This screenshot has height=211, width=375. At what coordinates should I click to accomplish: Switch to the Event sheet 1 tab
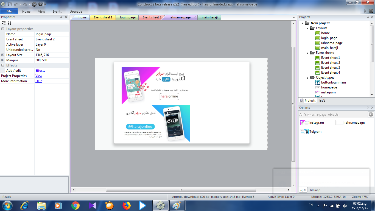(x=103, y=17)
